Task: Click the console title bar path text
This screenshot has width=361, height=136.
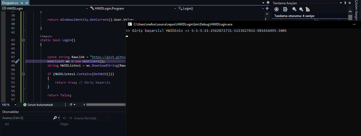Action: (x=183, y=24)
